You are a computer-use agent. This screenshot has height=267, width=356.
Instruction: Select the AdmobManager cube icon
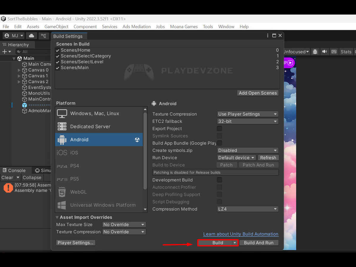tap(25, 111)
